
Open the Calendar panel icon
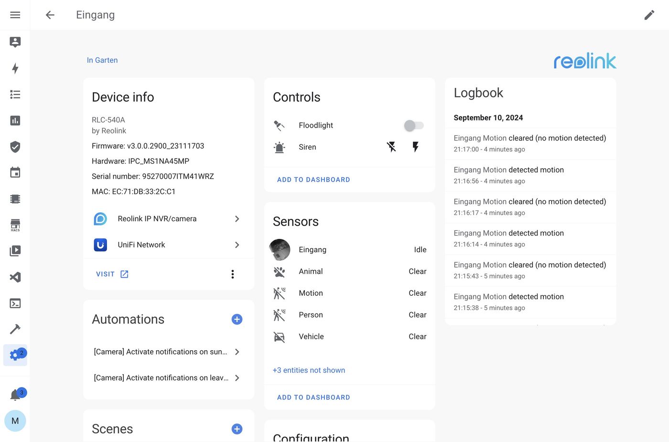[15, 172]
